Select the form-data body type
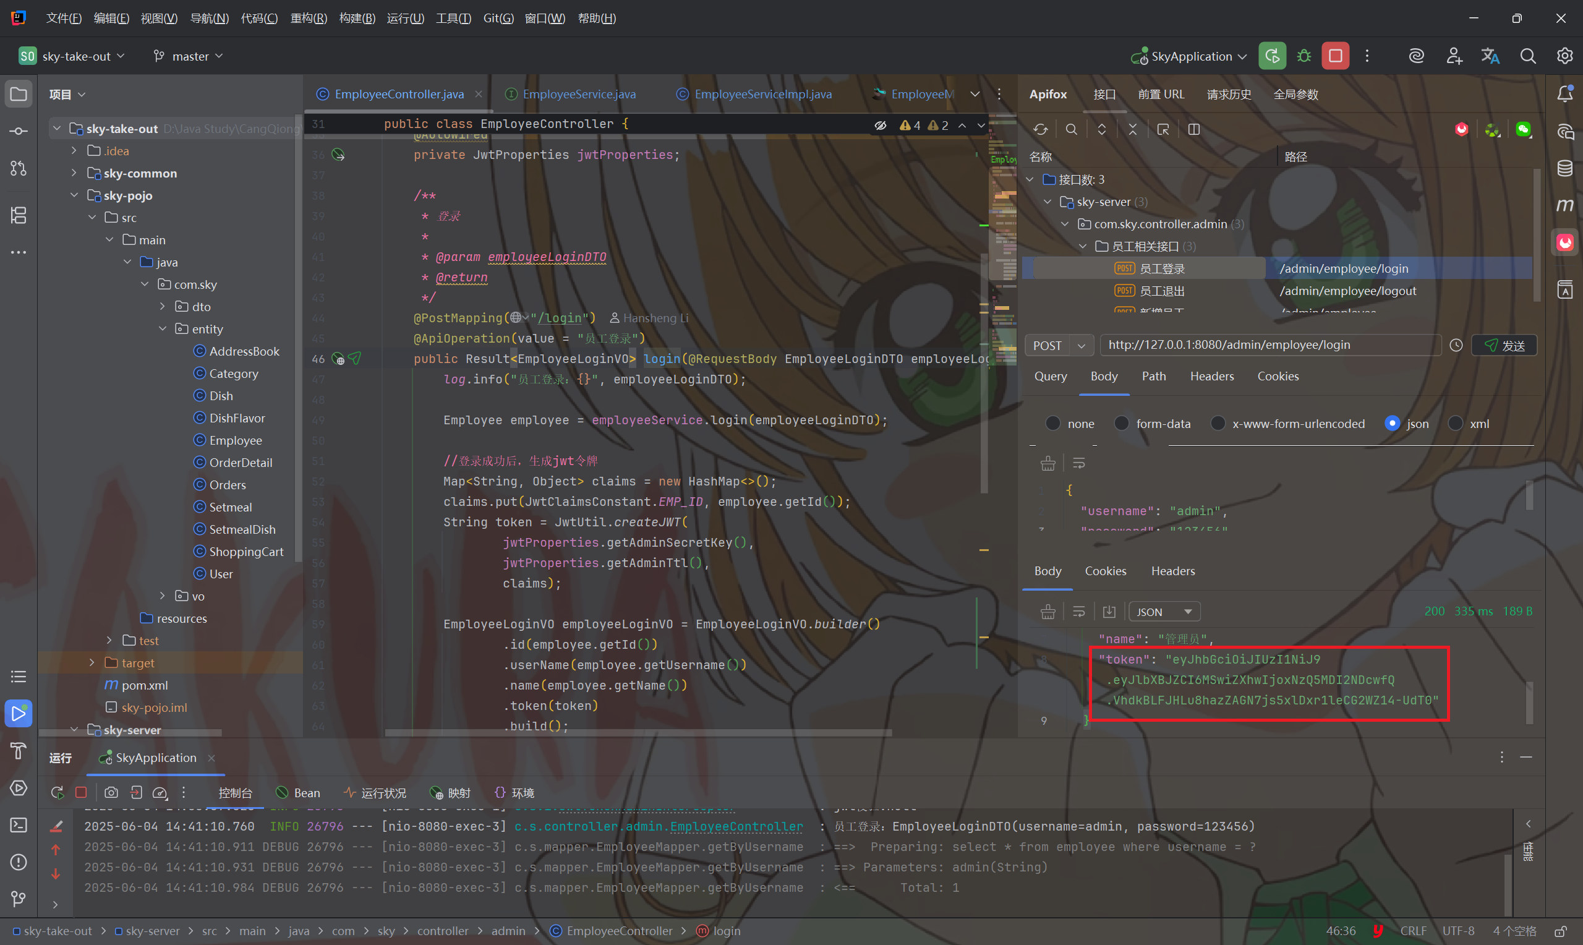 coord(1122,424)
